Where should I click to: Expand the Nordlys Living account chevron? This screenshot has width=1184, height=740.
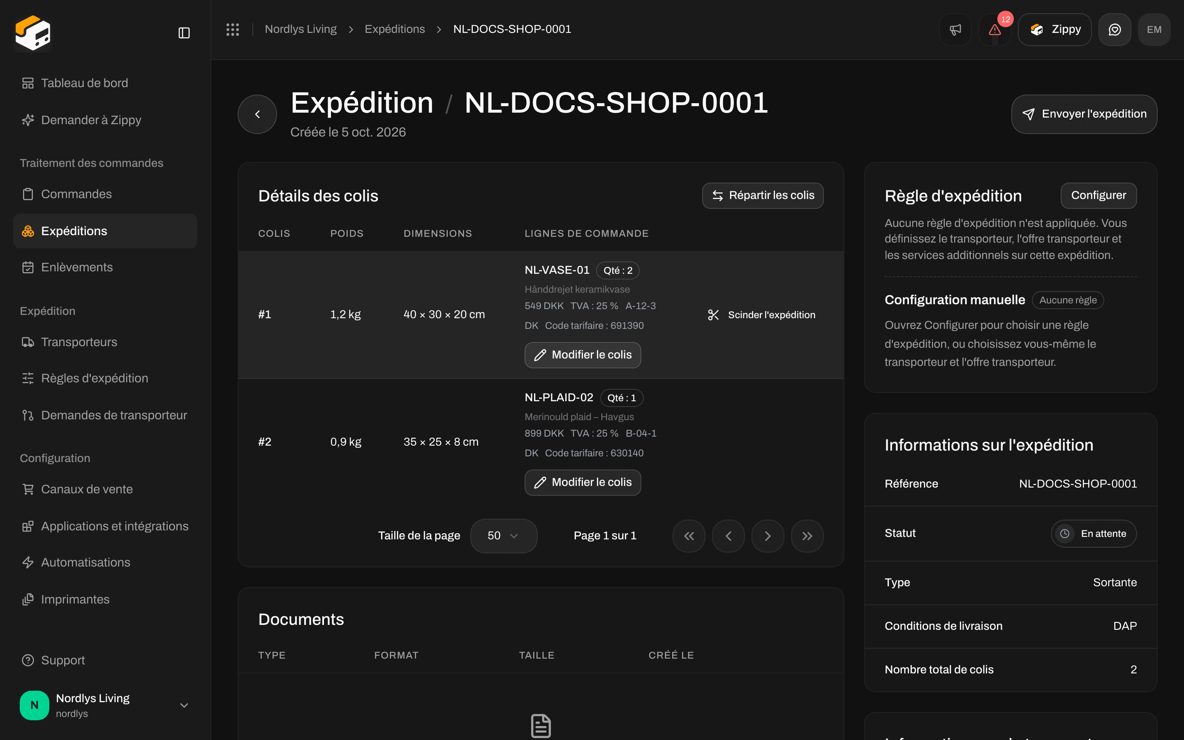click(184, 705)
